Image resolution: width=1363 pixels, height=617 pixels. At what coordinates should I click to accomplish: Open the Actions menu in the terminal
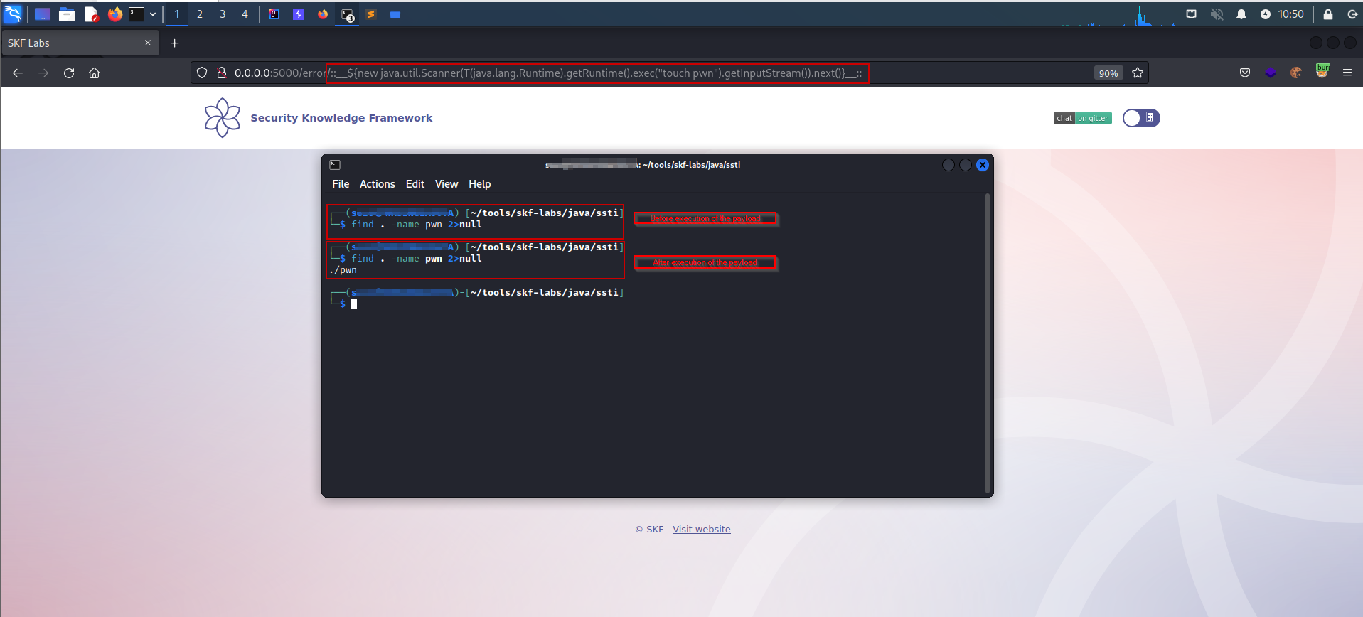point(377,184)
